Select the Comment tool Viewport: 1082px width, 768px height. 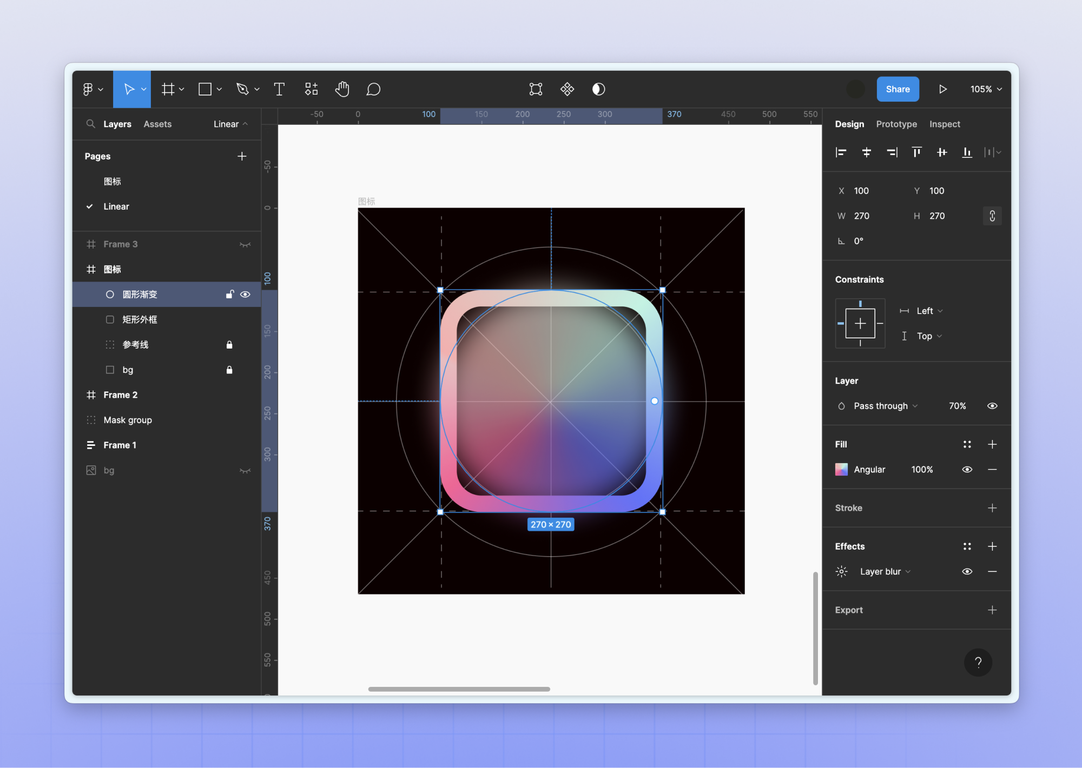[x=373, y=89]
